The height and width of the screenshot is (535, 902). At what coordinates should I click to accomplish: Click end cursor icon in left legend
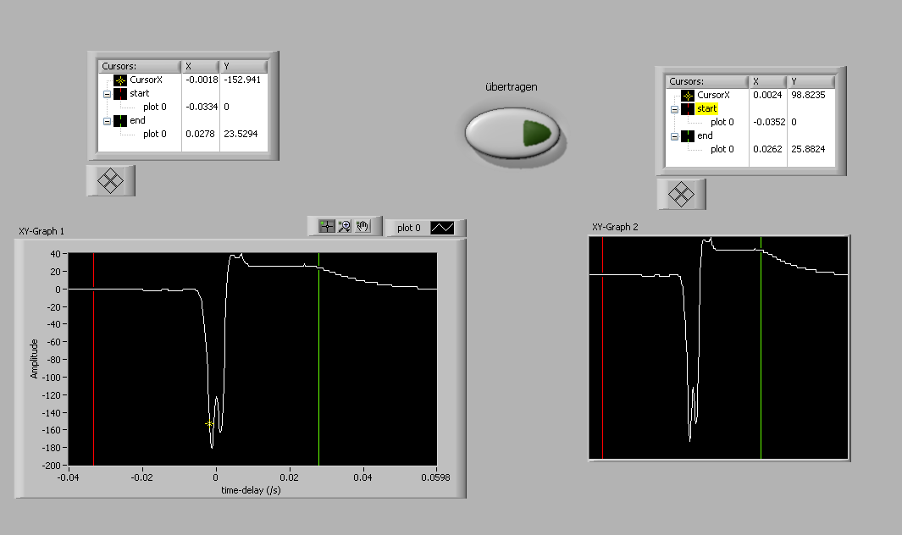click(x=120, y=121)
